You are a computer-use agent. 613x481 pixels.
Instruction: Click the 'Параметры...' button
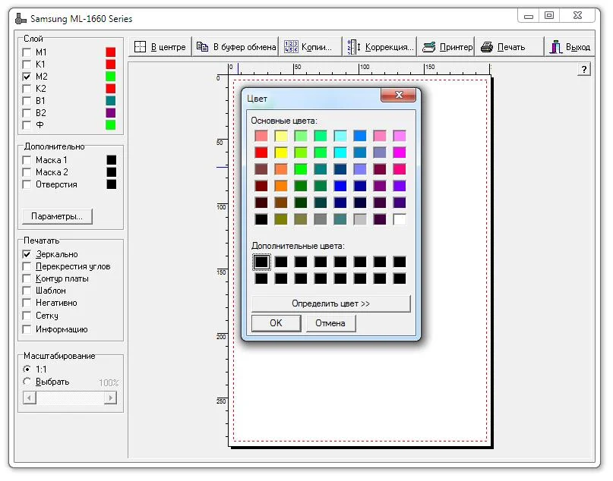57,216
